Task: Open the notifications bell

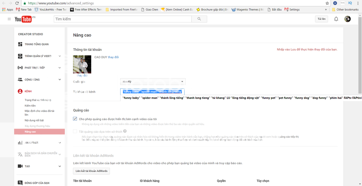Action: coord(336,19)
